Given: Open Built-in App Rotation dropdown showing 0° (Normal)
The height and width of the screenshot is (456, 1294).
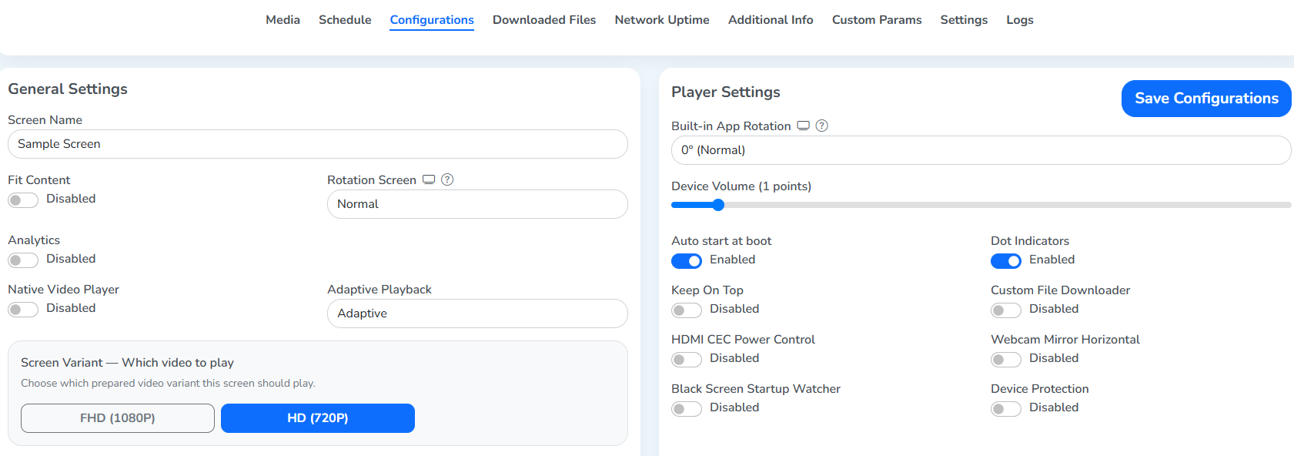Looking at the screenshot, I should tap(981, 150).
